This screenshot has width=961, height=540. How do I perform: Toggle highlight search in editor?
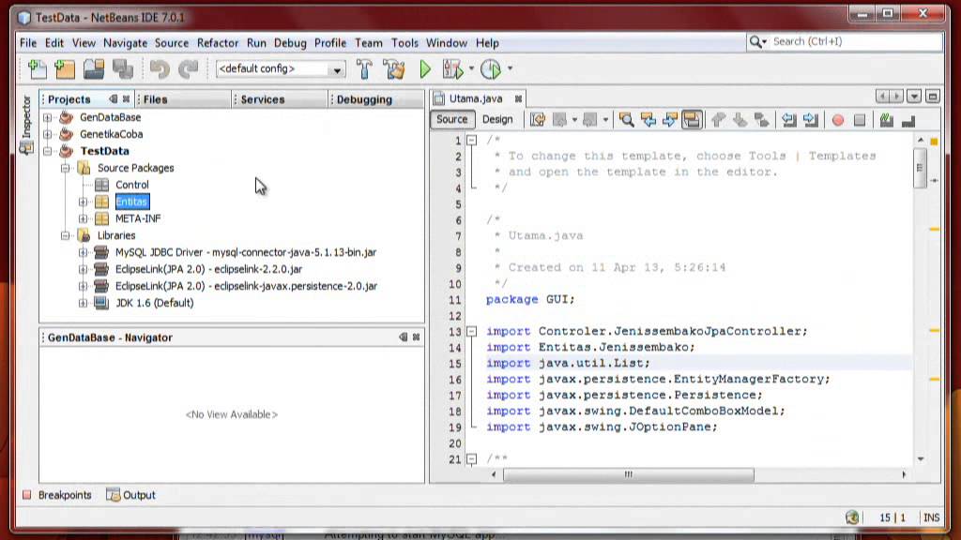click(x=692, y=120)
